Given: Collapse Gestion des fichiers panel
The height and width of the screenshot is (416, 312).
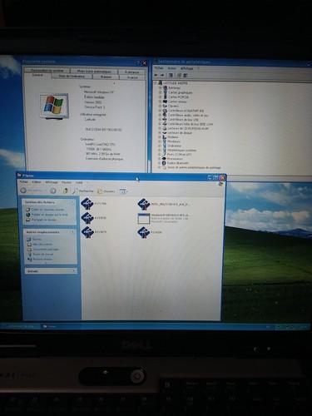Looking at the screenshot, I should tap(72, 202).
